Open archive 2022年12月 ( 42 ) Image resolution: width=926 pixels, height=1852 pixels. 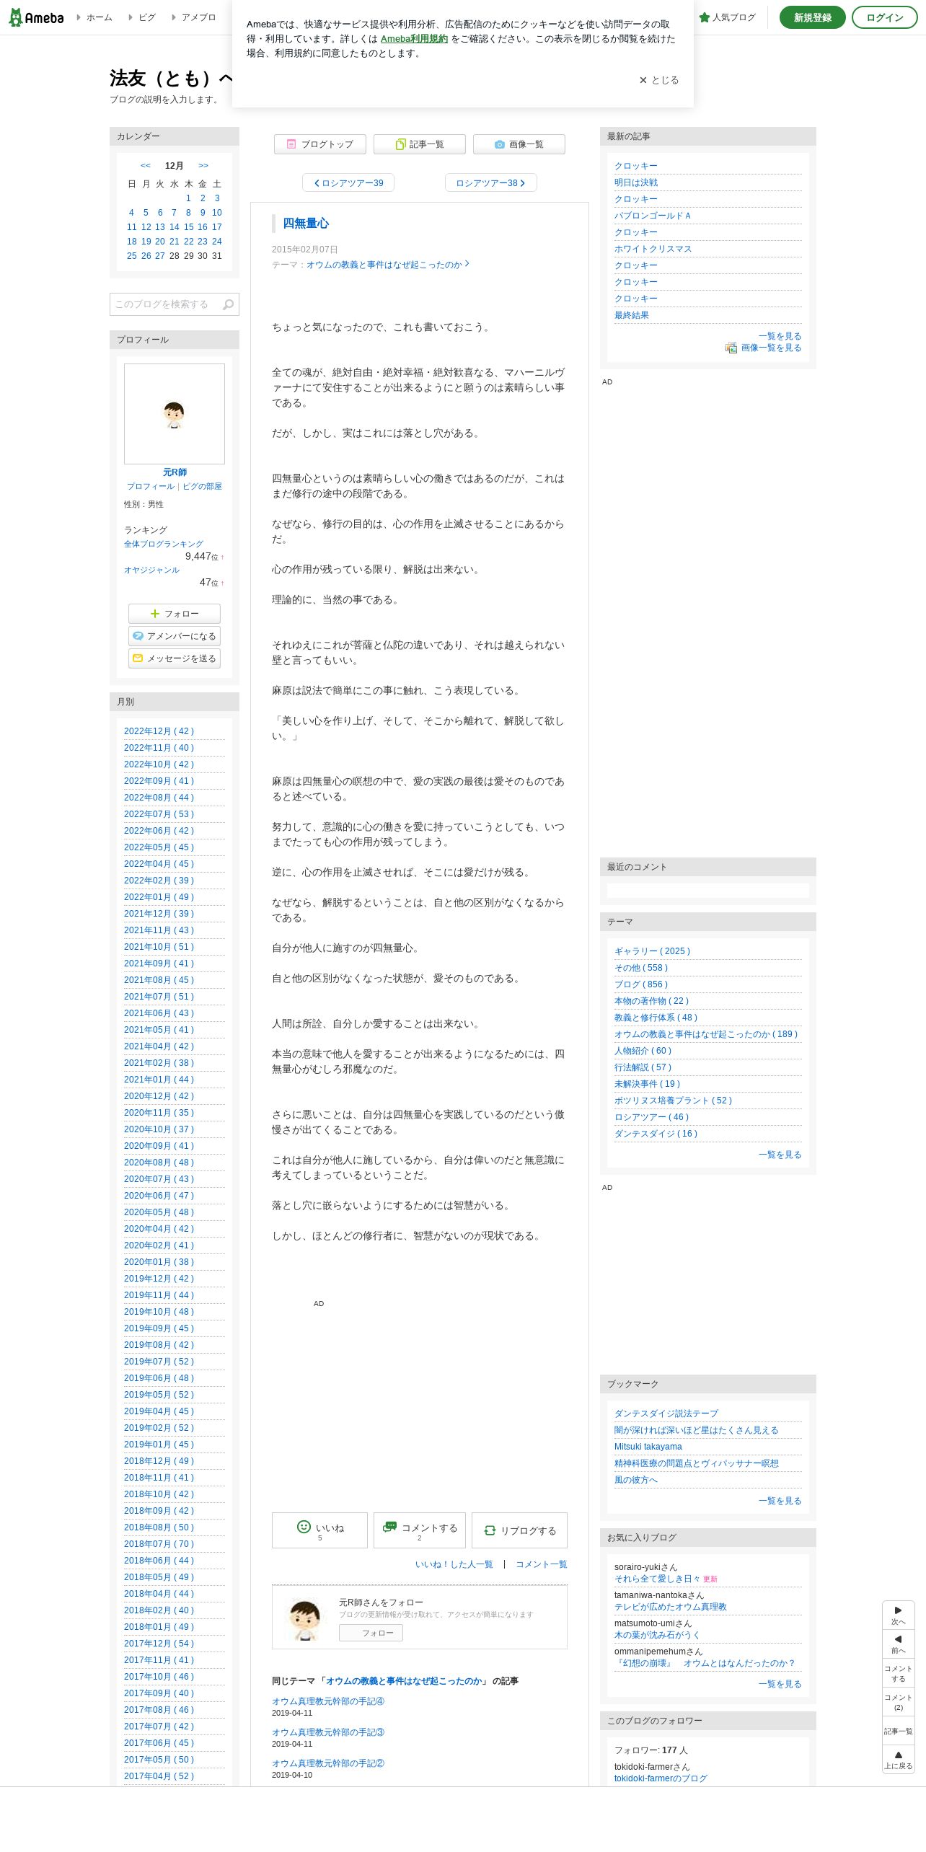click(x=159, y=731)
